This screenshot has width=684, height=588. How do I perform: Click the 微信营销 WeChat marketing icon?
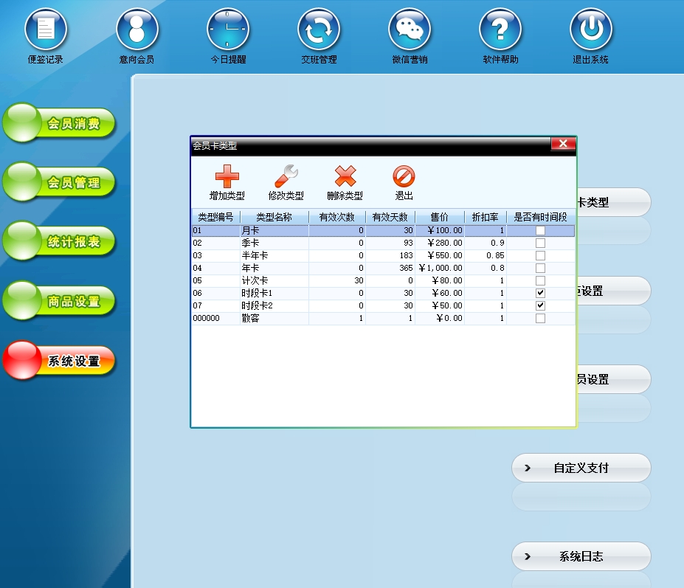point(410,30)
